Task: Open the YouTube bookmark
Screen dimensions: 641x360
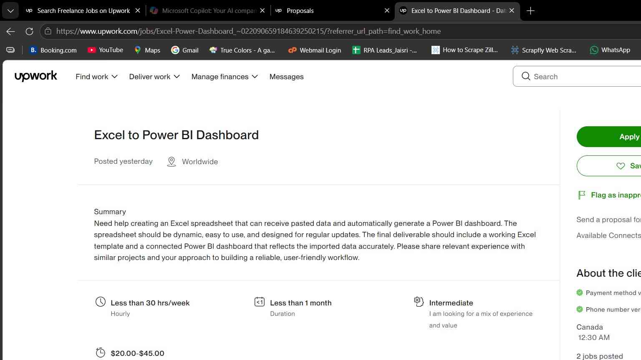Action: [x=105, y=50]
